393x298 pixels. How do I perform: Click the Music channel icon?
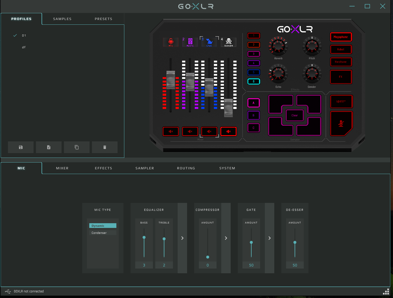pyautogui.click(x=190, y=42)
